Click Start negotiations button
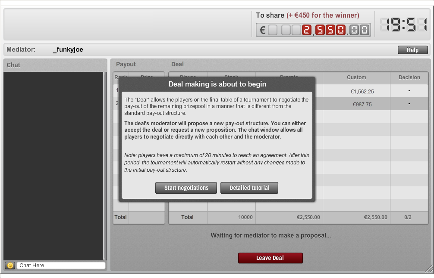The height and width of the screenshot is (278, 434). point(186,188)
